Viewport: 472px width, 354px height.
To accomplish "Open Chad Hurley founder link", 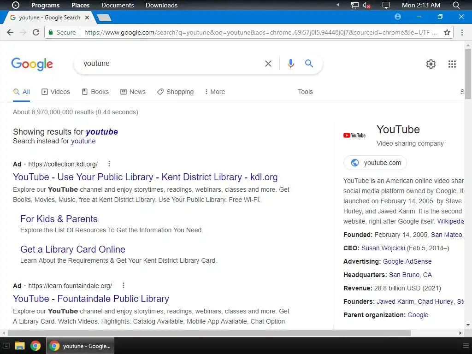I will [435, 301].
